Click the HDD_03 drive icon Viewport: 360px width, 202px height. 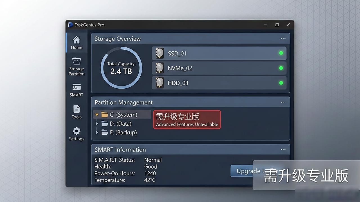[x=160, y=83]
